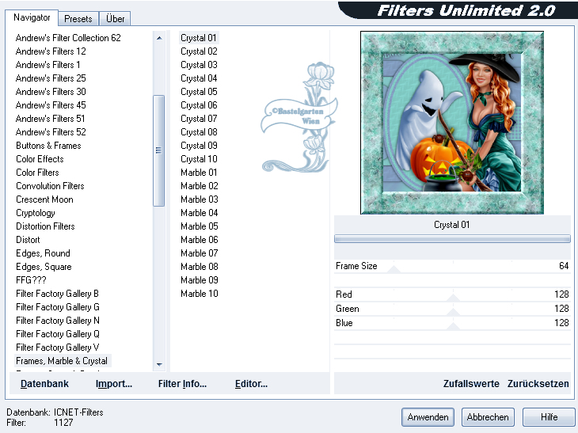Choose the Crystal 08 filter
Viewport: 578px width, 433px height.
199,132
